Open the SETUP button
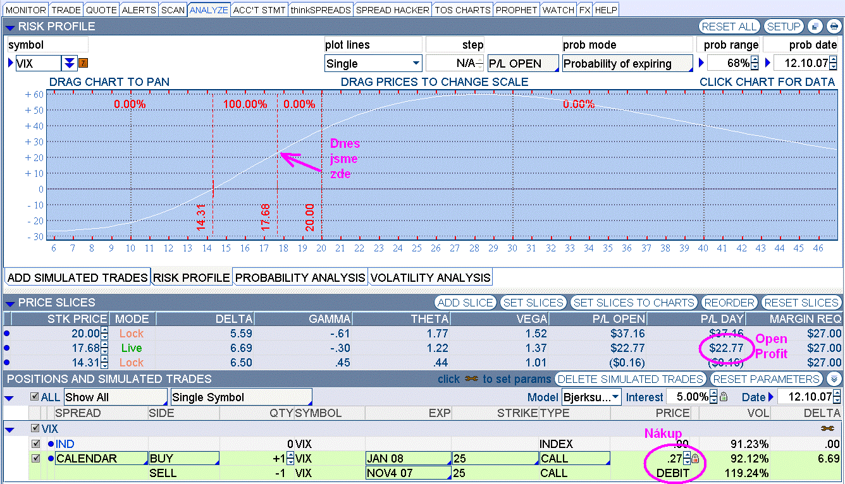The width and height of the screenshot is (845, 484). (x=784, y=27)
